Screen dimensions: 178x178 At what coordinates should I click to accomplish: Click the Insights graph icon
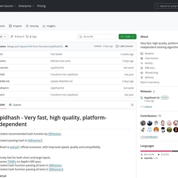44,26
